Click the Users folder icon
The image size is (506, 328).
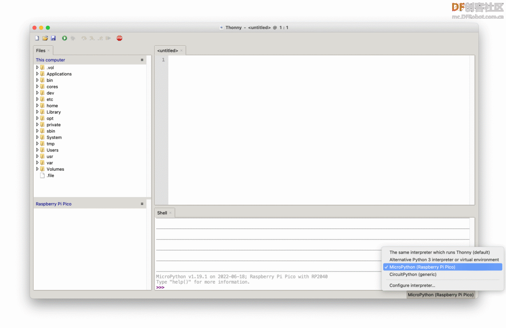42,150
